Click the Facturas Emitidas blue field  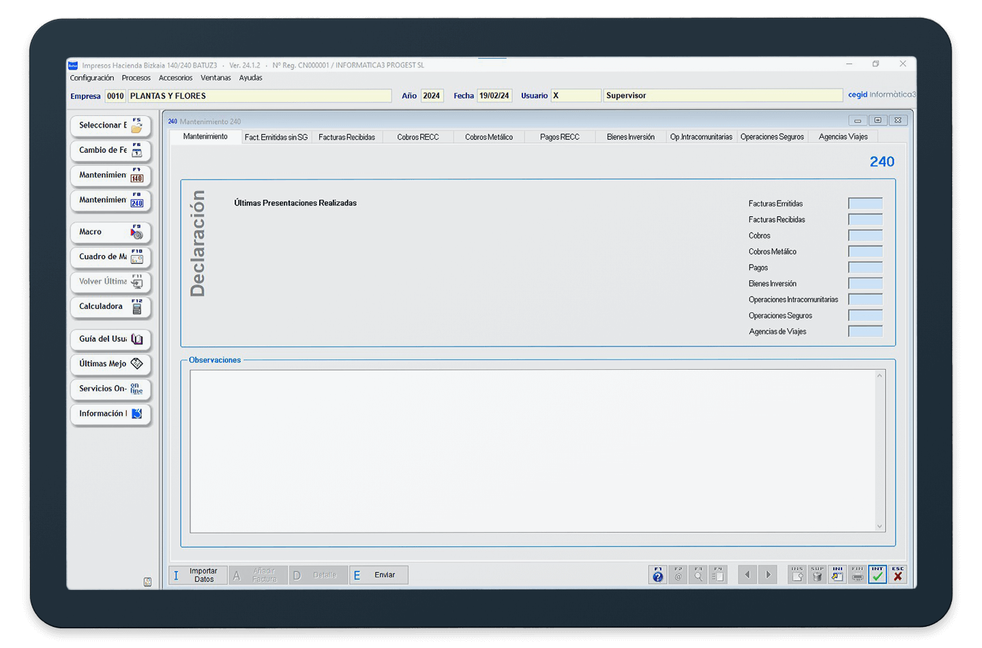click(865, 204)
